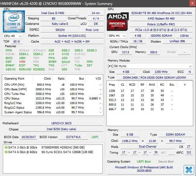Click the Stepping B0 value
The width and height of the screenshot is (196, 176).
[53, 19]
